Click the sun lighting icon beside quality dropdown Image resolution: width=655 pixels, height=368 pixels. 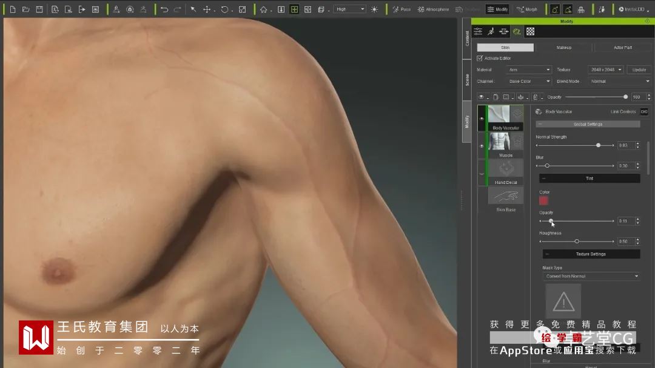374,9
